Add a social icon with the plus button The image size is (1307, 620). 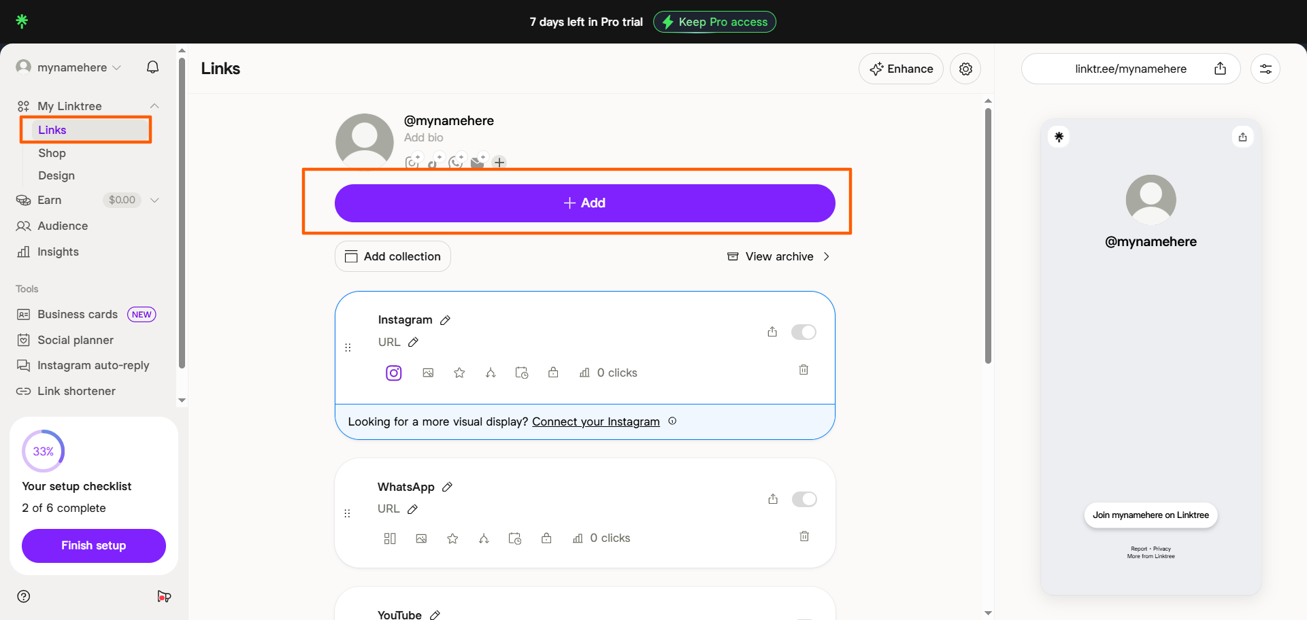[499, 162]
